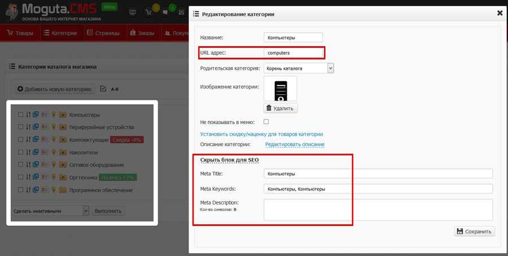Open the 'Сделать неактивными' bulk action dropdown
This screenshot has width=508, height=256.
click(x=50, y=211)
